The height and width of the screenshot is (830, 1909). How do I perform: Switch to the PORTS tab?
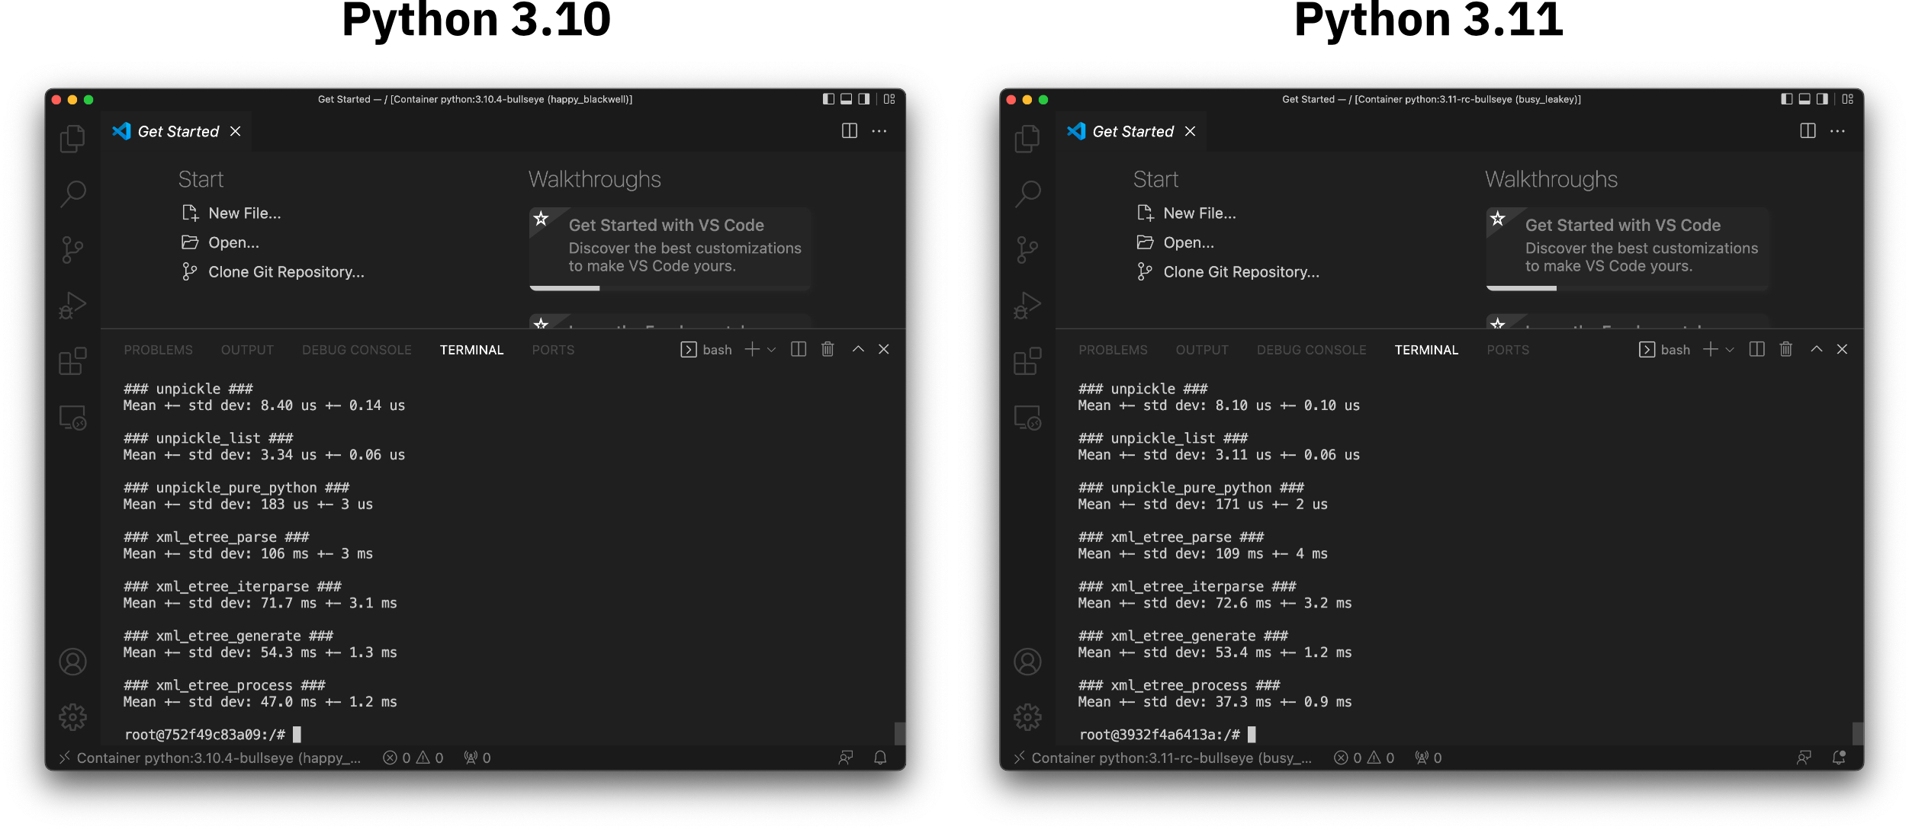point(553,349)
